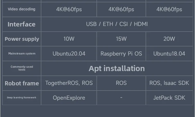Click the Video decoding row label
The image size is (195, 117).
coord(22,9)
